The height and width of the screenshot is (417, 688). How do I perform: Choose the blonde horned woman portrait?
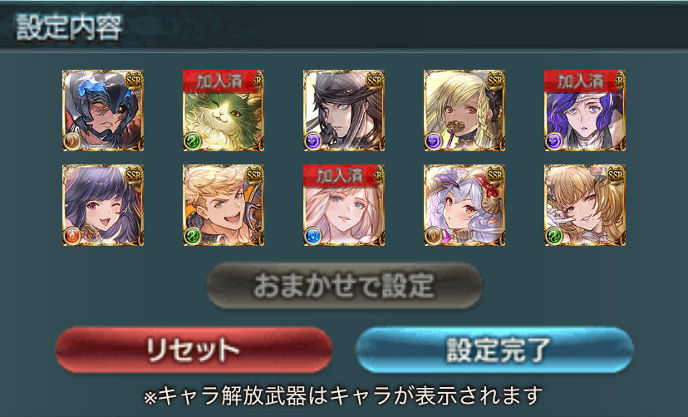585,205
